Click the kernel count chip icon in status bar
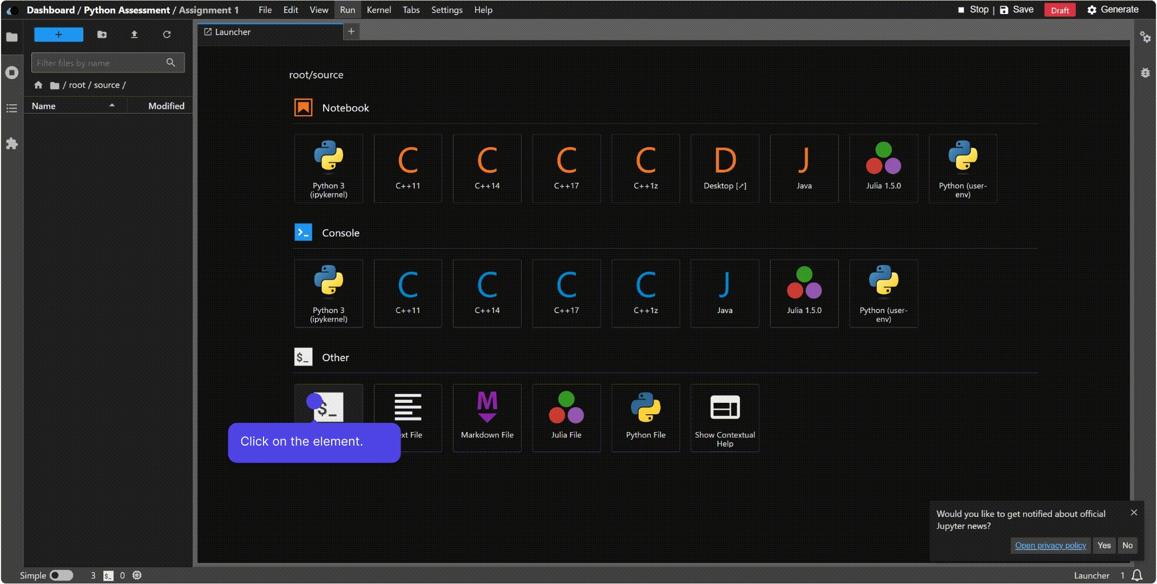The width and height of the screenshot is (1157, 584). coord(137,575)
